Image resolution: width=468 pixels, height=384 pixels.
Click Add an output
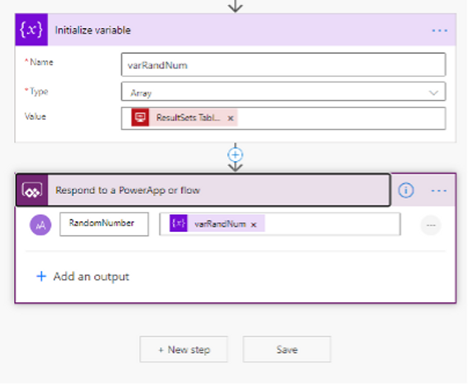click(x=91, y=277)
